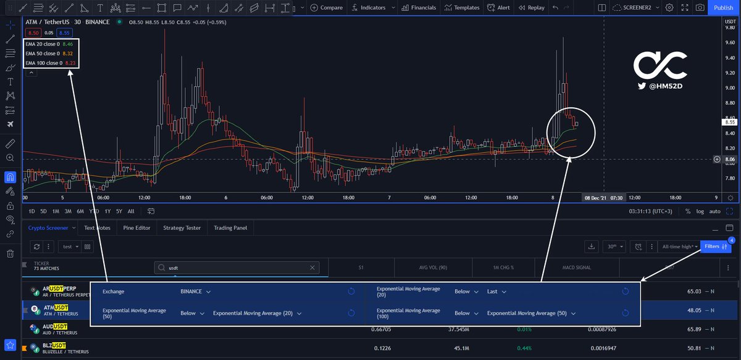Start bar Replay mode
The image size is (741, 360).
pos(532,8)
